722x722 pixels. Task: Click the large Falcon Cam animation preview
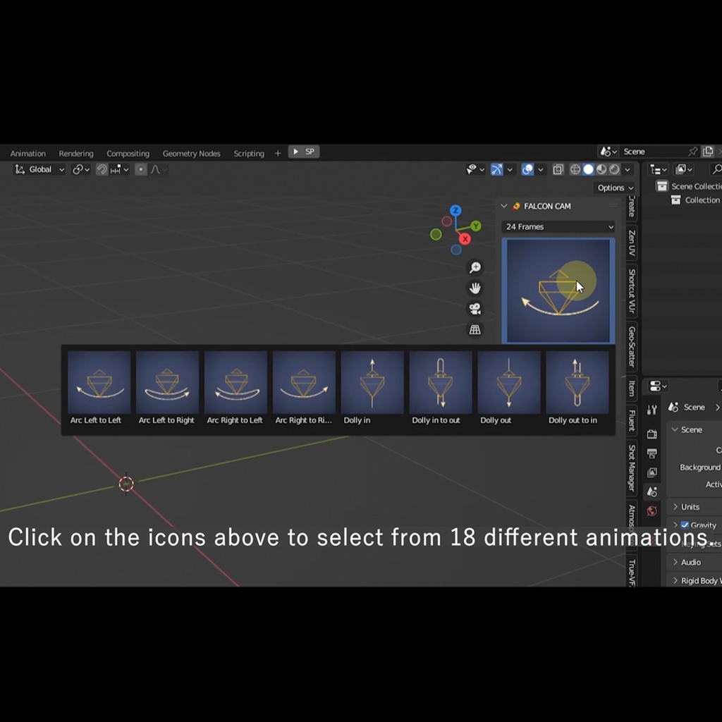tap(558, 290)
